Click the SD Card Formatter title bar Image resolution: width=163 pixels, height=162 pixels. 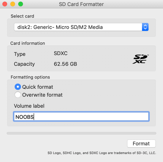pyautogui.click(x=81, y=4)
